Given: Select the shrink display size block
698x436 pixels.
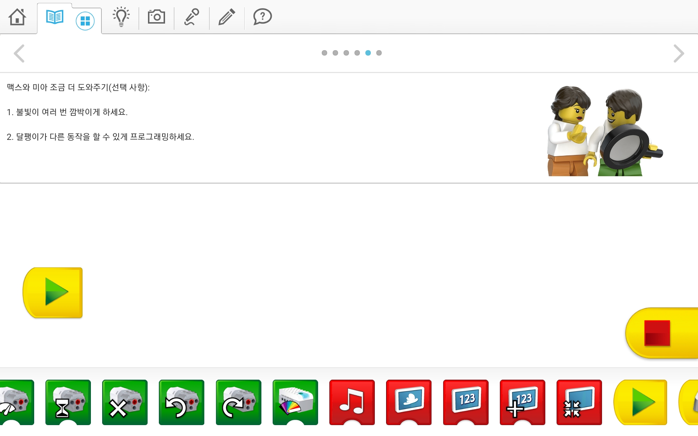Looking at the screenshot, I should (x=579, y=402).
